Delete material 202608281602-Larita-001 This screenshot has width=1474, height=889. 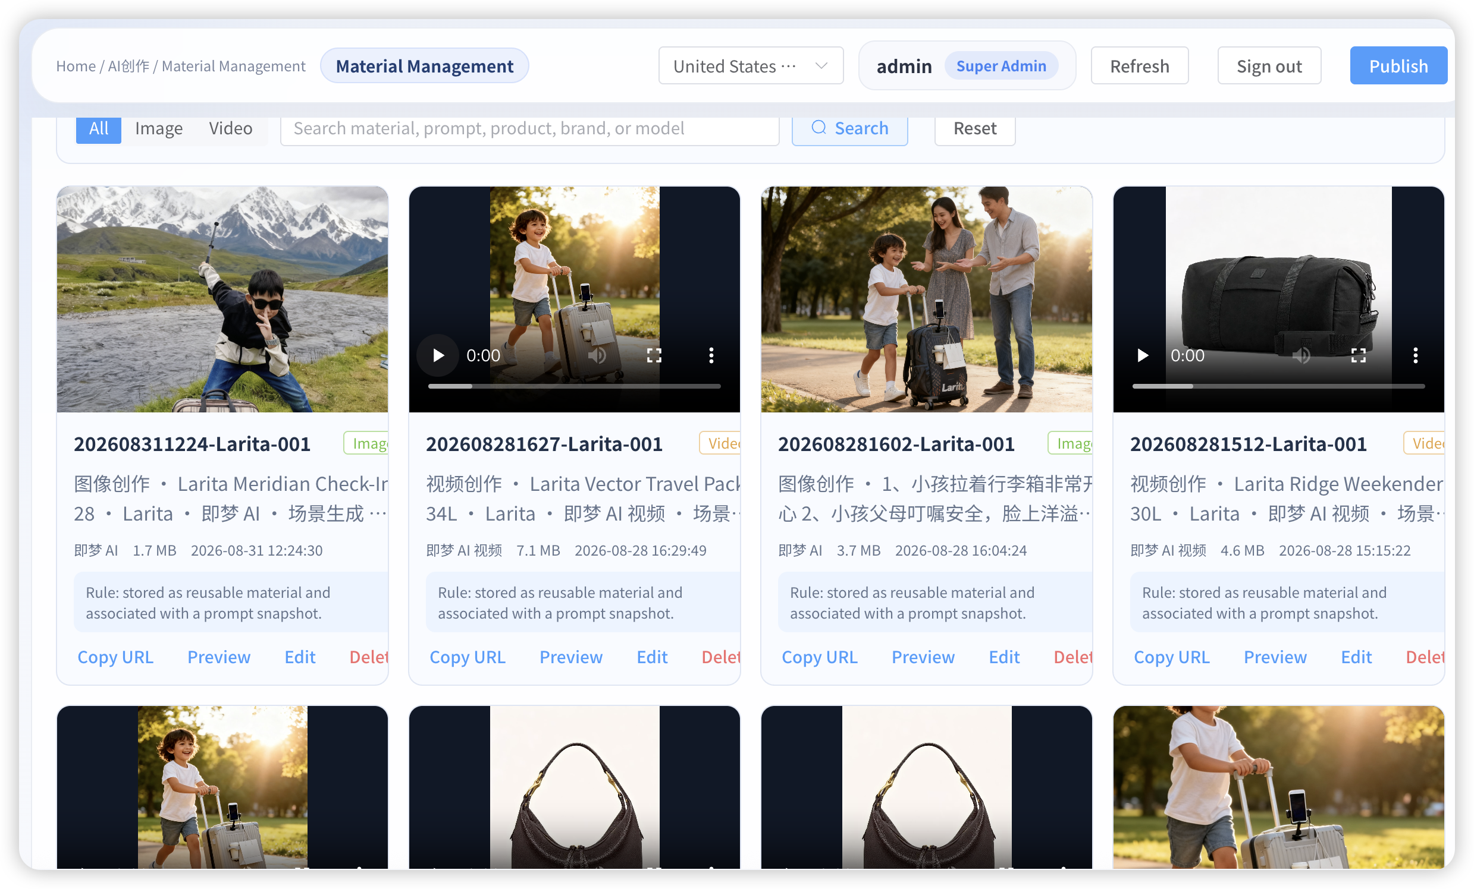click(1073, 657)
